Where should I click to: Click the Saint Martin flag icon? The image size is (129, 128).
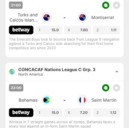(x=82, y=100)
